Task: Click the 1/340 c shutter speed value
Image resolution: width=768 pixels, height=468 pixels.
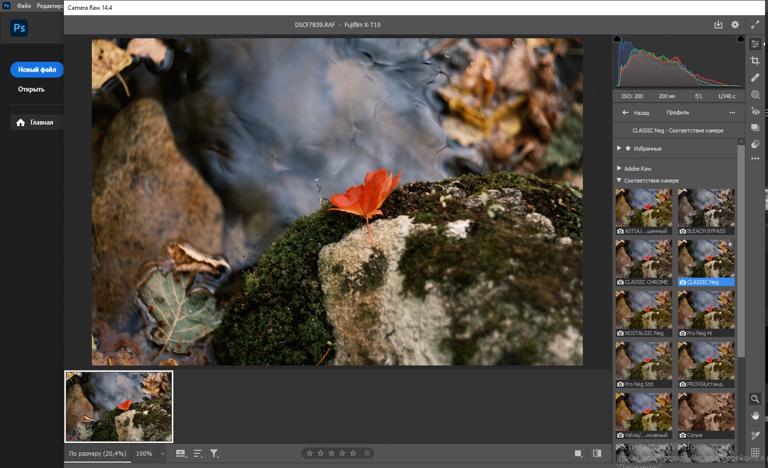Action: (727, 96)
